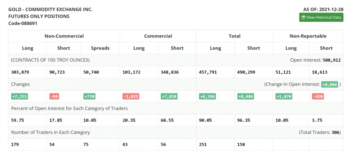Click the calendar icon in the historical data button
Image resolution: width=351 pixels, height=158 pixels.
click(x=303, y=18)
